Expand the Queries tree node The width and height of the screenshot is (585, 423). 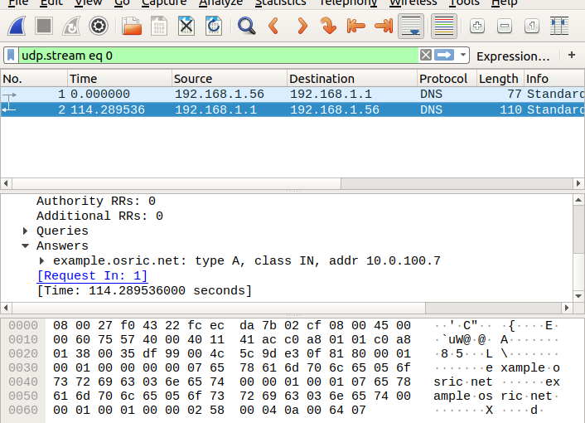[x=25, y=231]
